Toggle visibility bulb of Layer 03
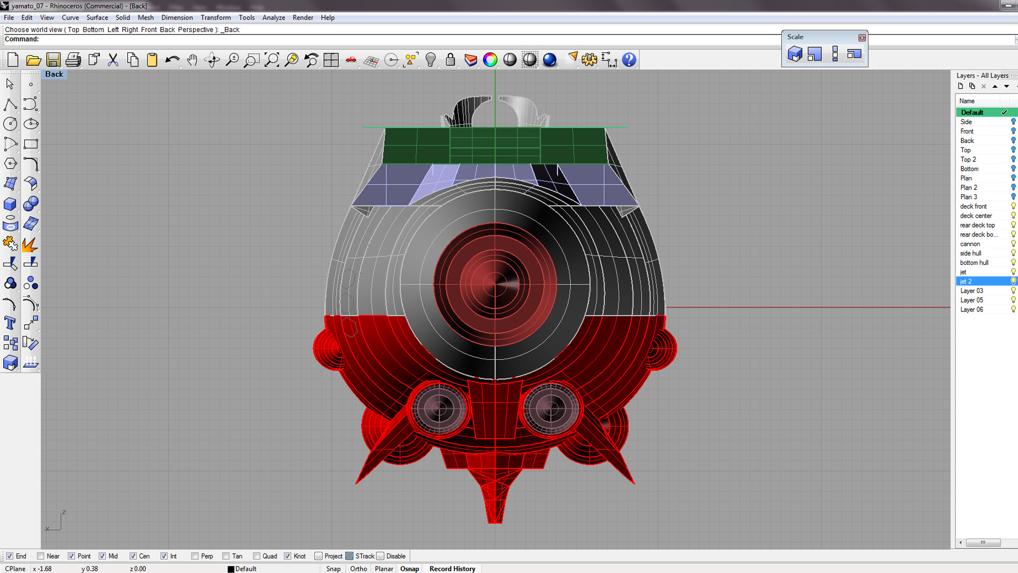Screen dimensions: 1018x573 click(x=1013, y=291)
